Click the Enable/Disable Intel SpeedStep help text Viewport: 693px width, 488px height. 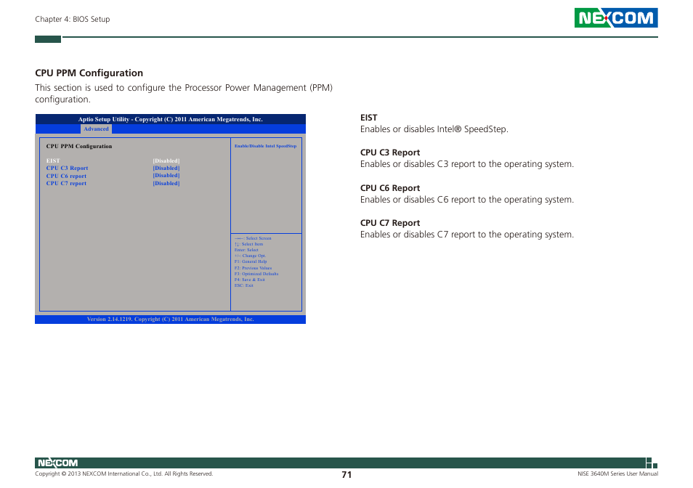click(x=265, y=146)
